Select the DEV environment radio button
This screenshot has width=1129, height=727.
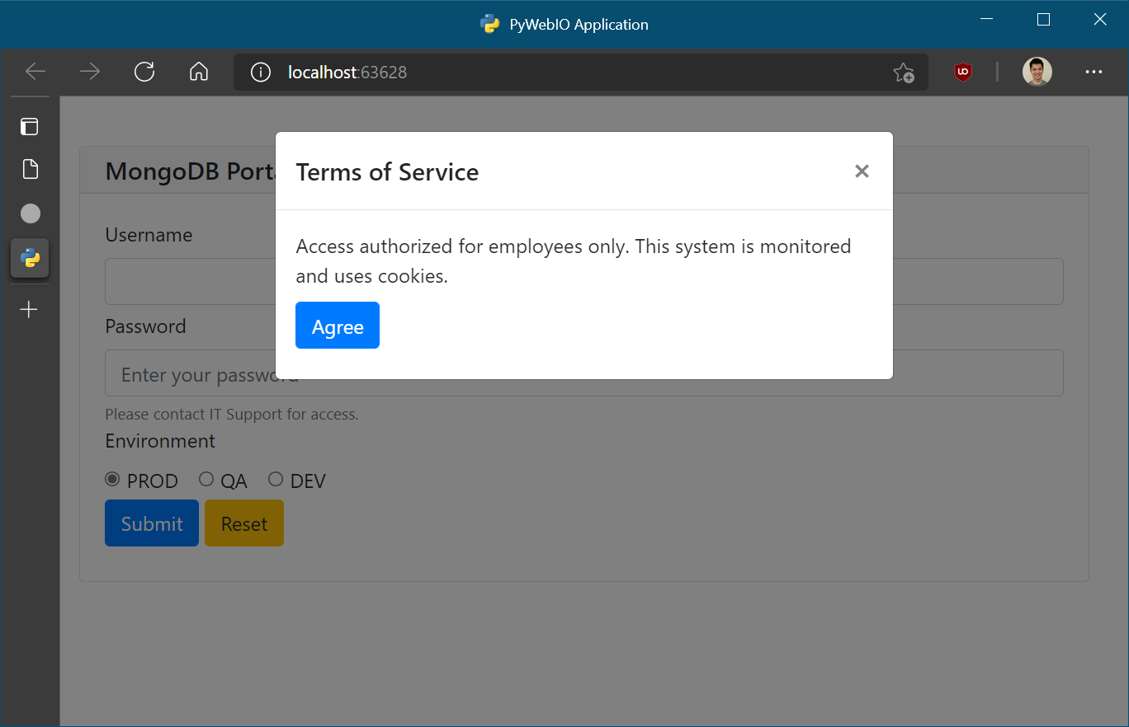coord(276,479)
